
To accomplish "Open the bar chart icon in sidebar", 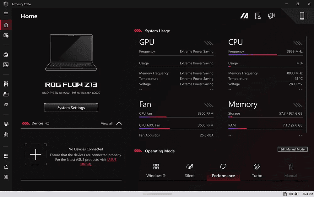I will point(6,134).
